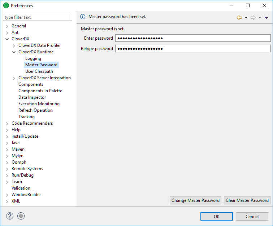This screenshot has height=226, width=273.
Task: Collapse the CloverDX tree node
Action: tap(8, 39)
